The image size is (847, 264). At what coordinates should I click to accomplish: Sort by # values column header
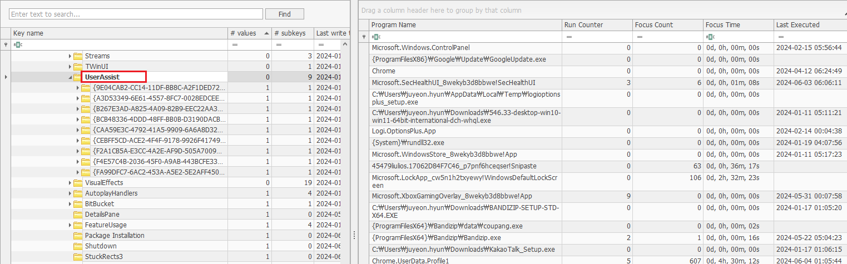point(250,33)
